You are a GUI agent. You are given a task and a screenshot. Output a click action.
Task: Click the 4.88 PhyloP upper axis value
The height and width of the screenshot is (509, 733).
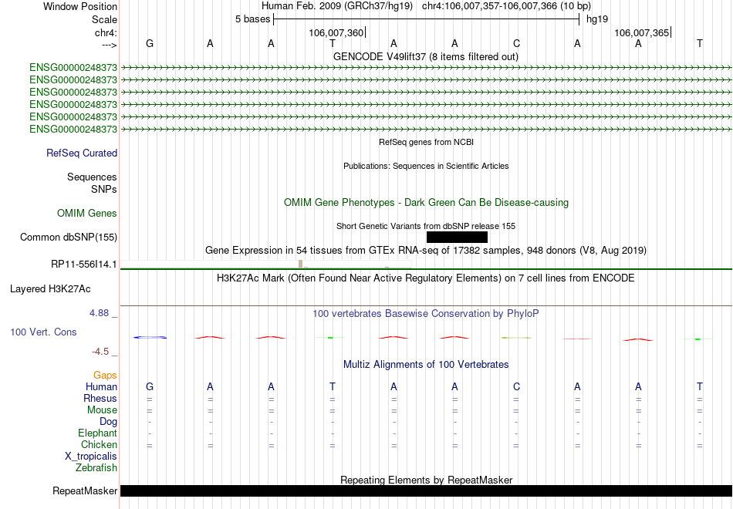[99, 313]
